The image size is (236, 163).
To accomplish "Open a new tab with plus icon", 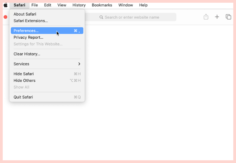I will (x=217, y=17).
